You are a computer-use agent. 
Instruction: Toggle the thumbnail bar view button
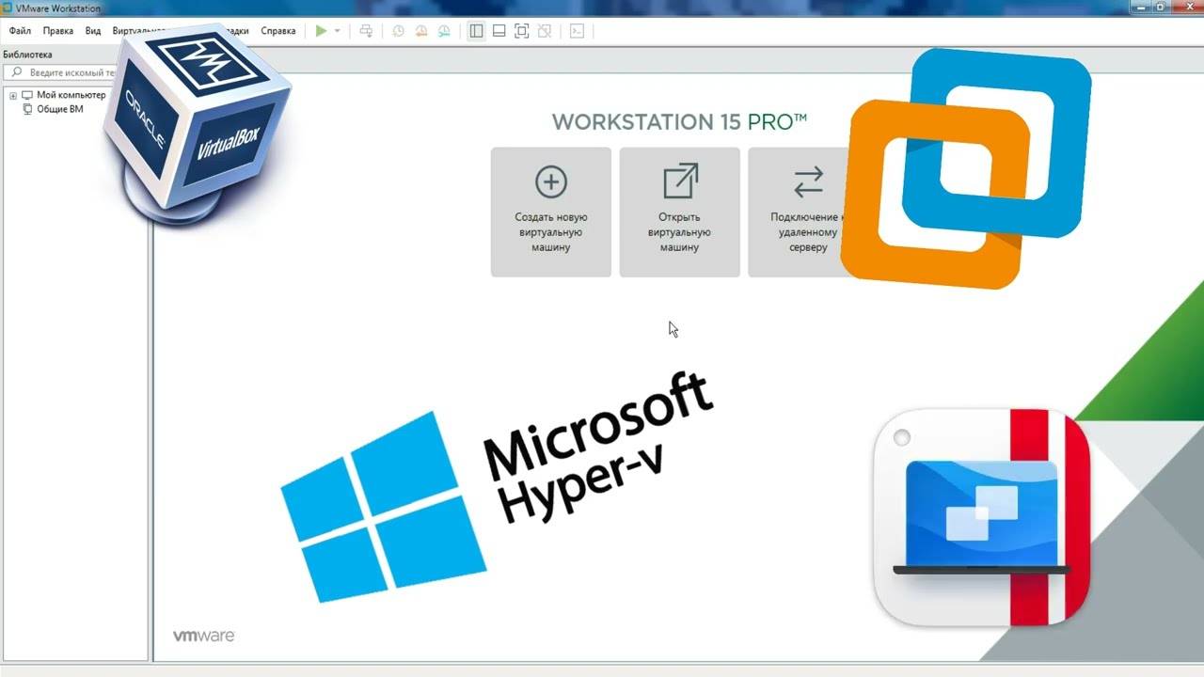499,31
